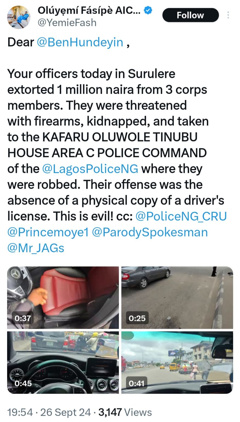Open the @PoliceNG_CRU mention
Viewport: 240px width, 422px height.
tap(181, 216)
